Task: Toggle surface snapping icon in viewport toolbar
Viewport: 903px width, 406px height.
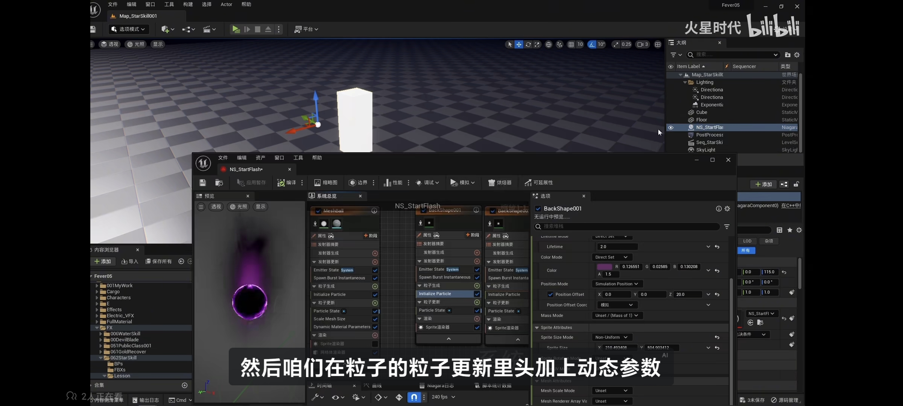Action: [559, 44]
